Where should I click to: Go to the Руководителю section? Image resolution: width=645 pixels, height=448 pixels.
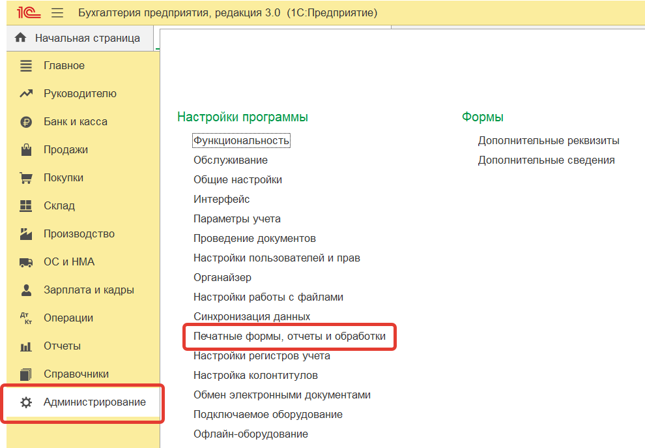pos(80,94)
